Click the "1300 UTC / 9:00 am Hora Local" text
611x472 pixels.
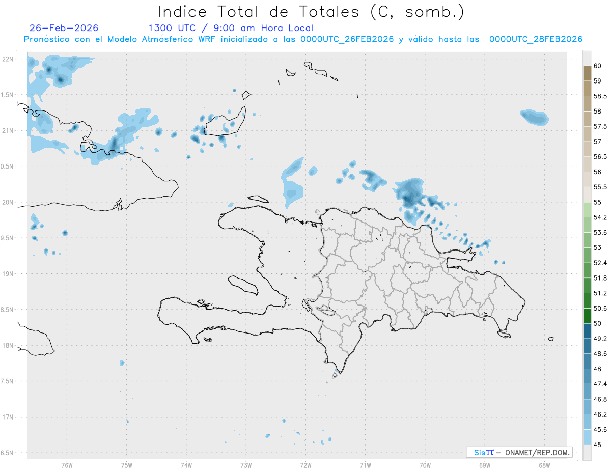tap(231, 28)
